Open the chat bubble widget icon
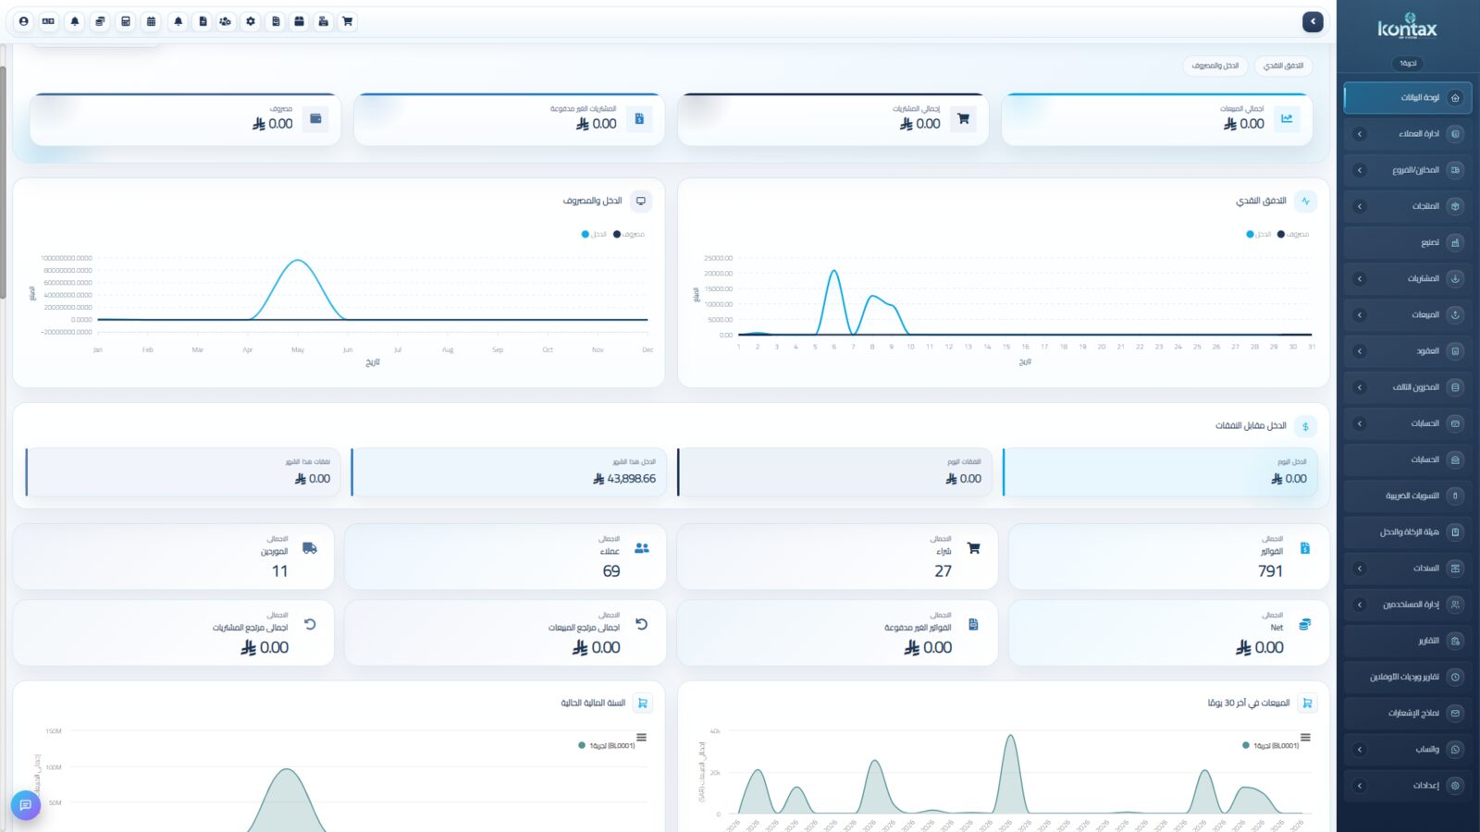The height and width of the screenshot is (832, 1480). tap(26, 805)
